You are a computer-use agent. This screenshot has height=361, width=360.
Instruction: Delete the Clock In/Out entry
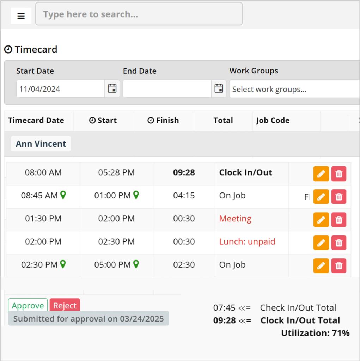(x=339, y=174)
